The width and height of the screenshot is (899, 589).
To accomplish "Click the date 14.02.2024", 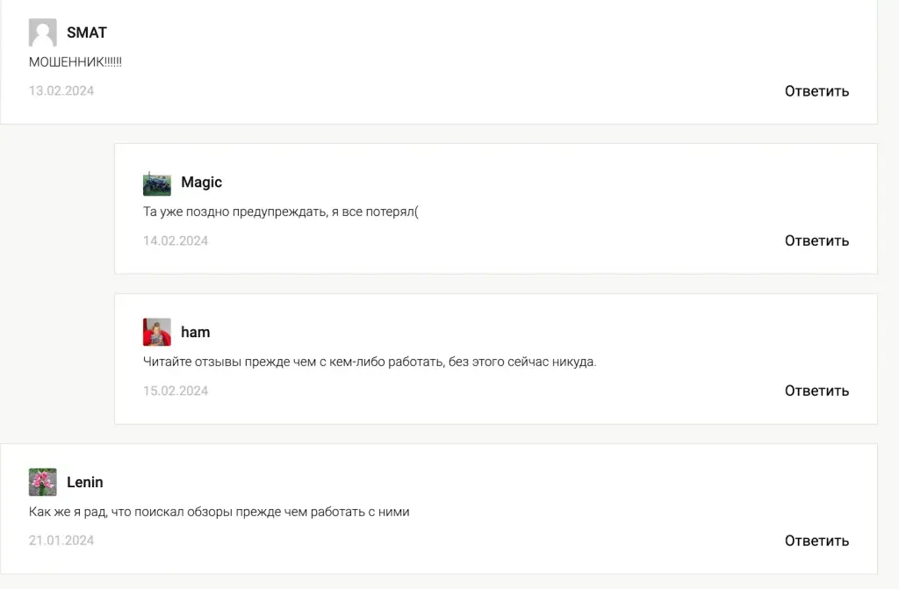I will tap(176, 241).
